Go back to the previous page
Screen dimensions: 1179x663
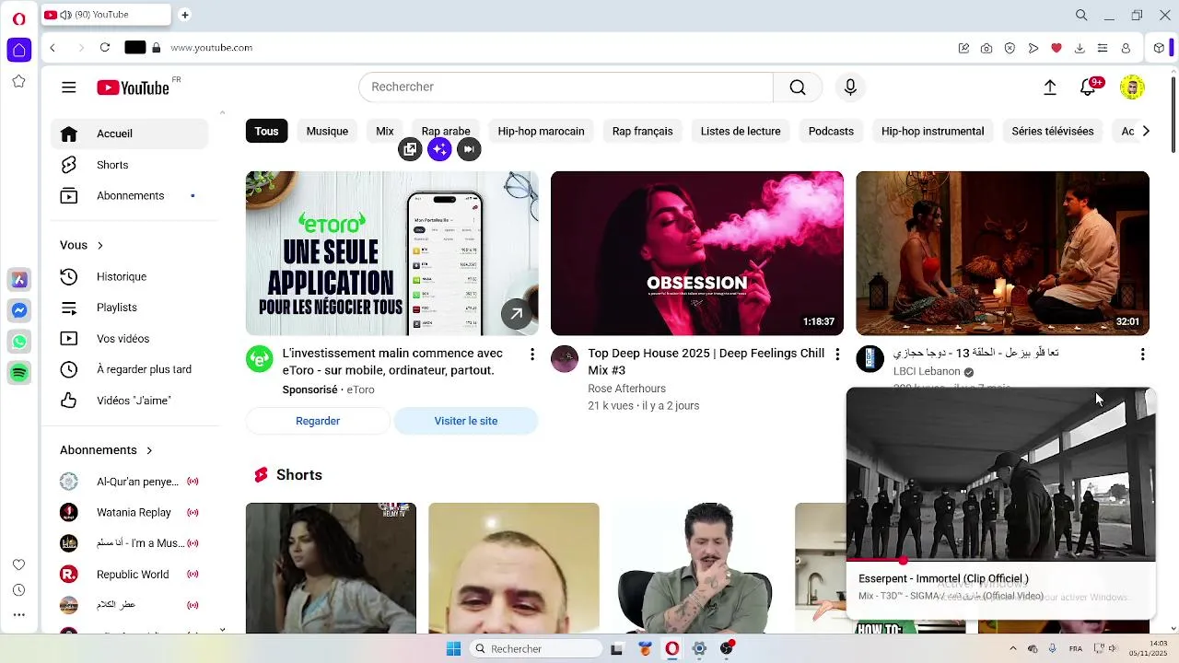click(x=53, y=48)
